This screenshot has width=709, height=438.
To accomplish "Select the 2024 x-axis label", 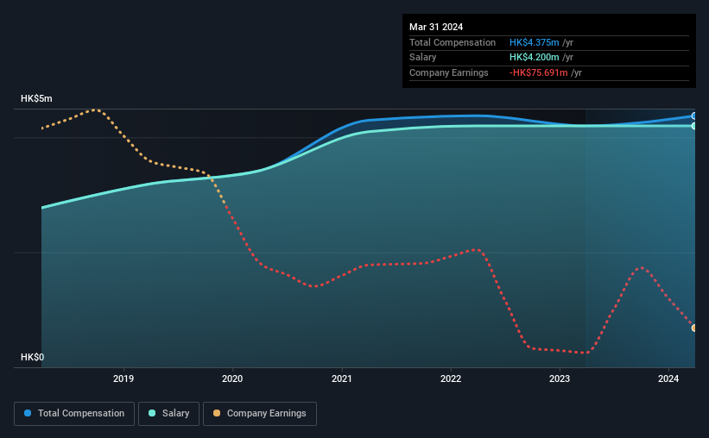I will pos(668,379).
